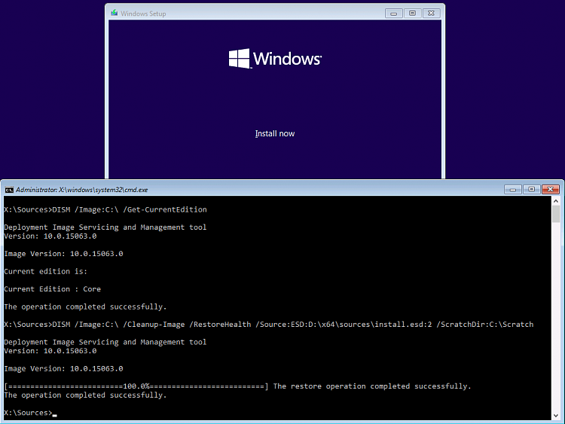565x424 pixels.
Task: Minimize the Windows Setup window
Action: click(x=393, y=14)
